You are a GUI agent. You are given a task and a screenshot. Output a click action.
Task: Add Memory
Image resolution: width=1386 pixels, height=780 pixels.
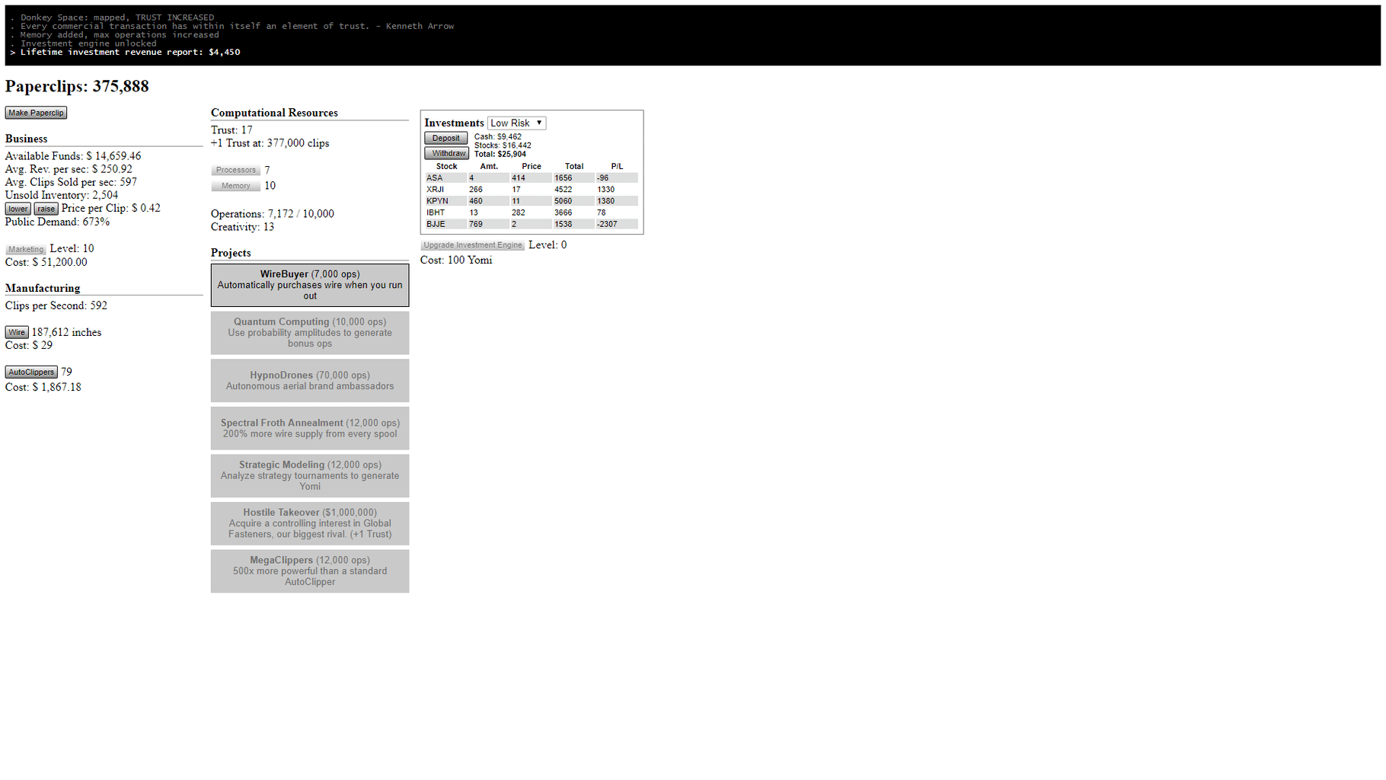pyautogui.click(x=236, y=186)
